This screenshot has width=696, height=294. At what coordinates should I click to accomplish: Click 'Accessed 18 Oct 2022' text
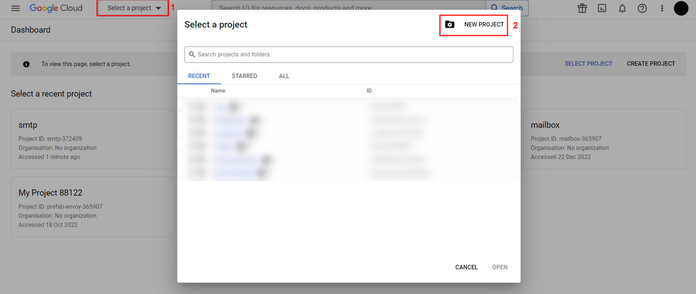[x=48, y=225]
